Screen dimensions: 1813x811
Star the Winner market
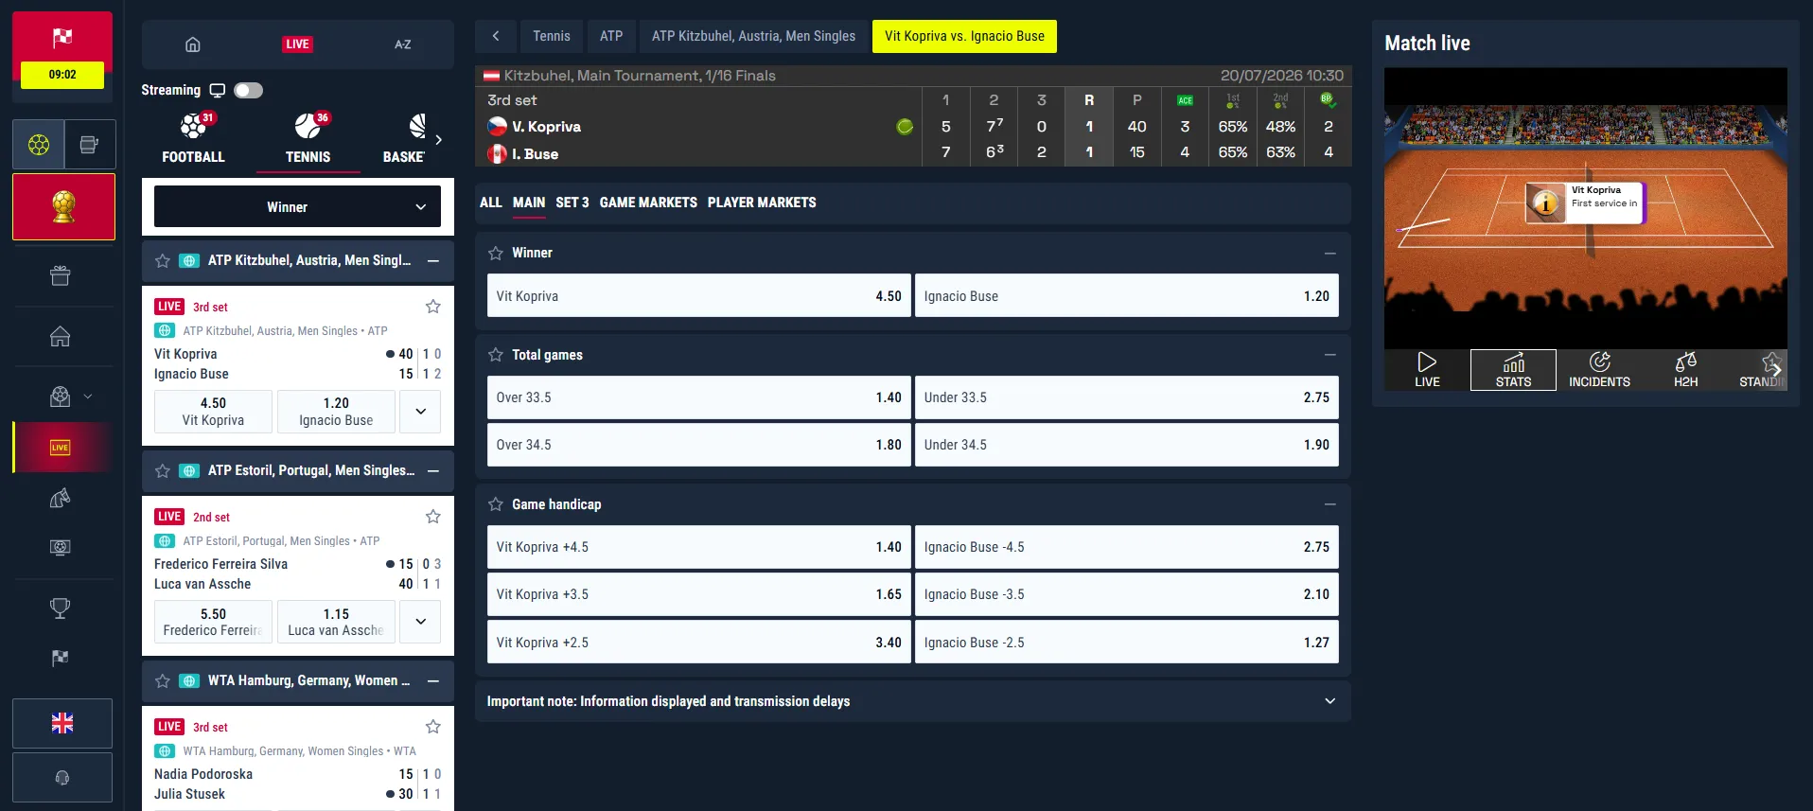(496, 253)
